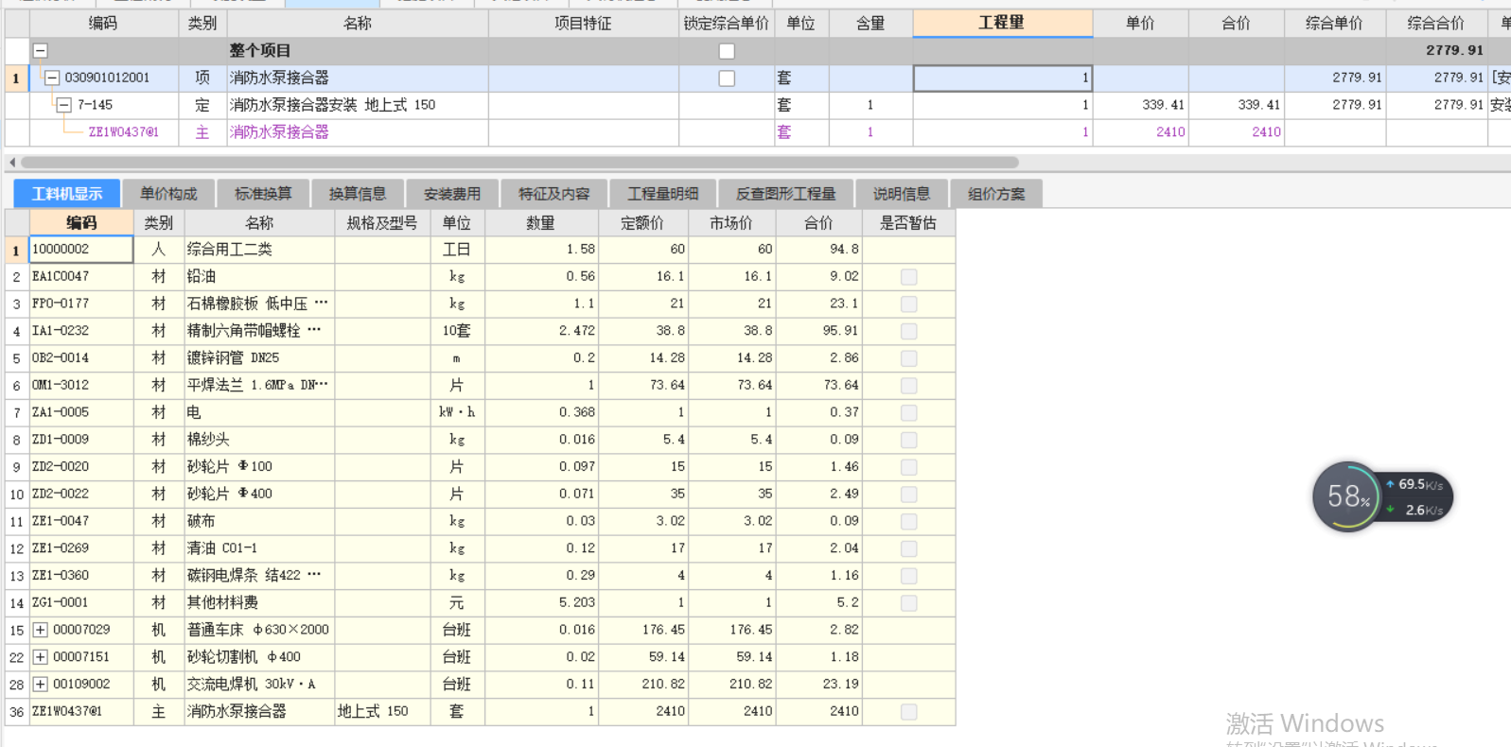Switch to the 安装费用 tab
Image resolution: width=1511 pixels, height=747 pixels.
pos(452,194)
